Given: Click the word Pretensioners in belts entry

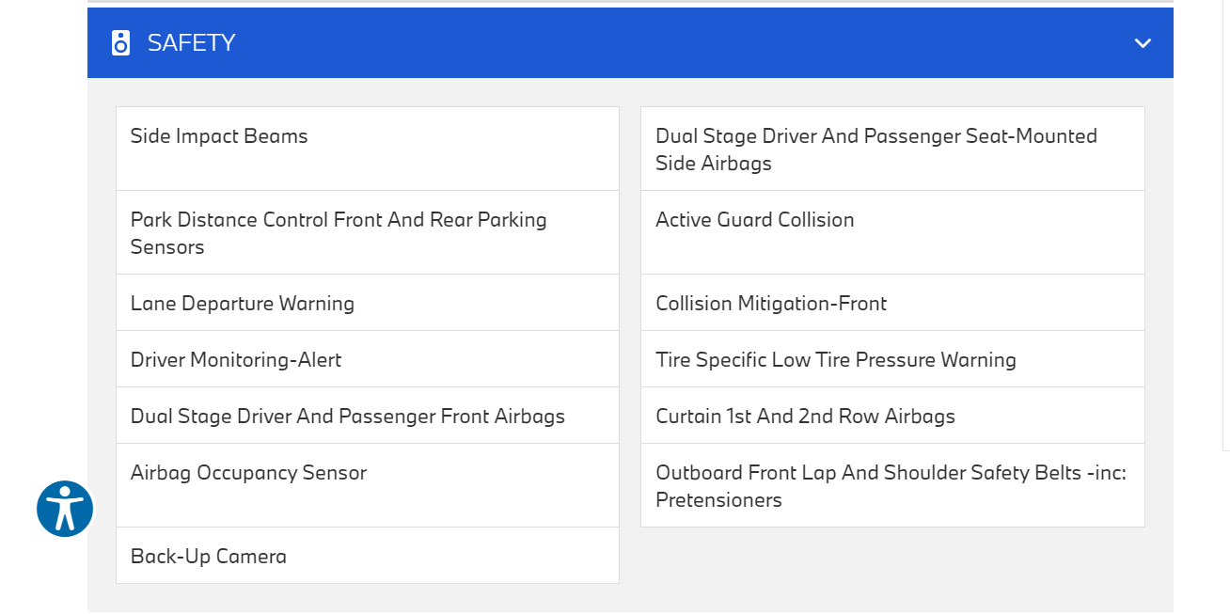Looking at the screenshot, I should point(718,500).
